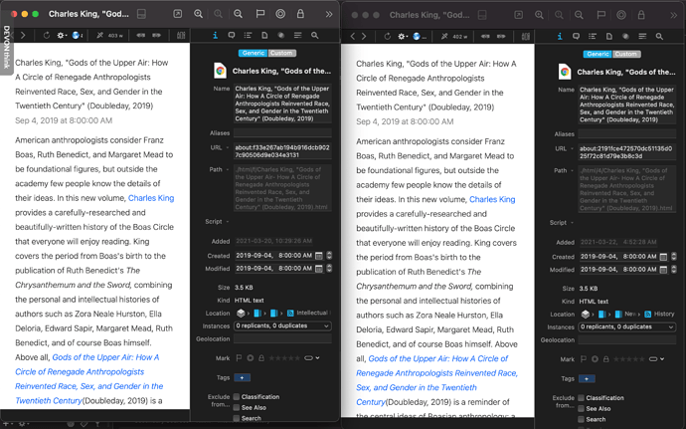Click Charles King link in right document
The width and height of the screenshot is (686, 429).
(x=492, y=199)
